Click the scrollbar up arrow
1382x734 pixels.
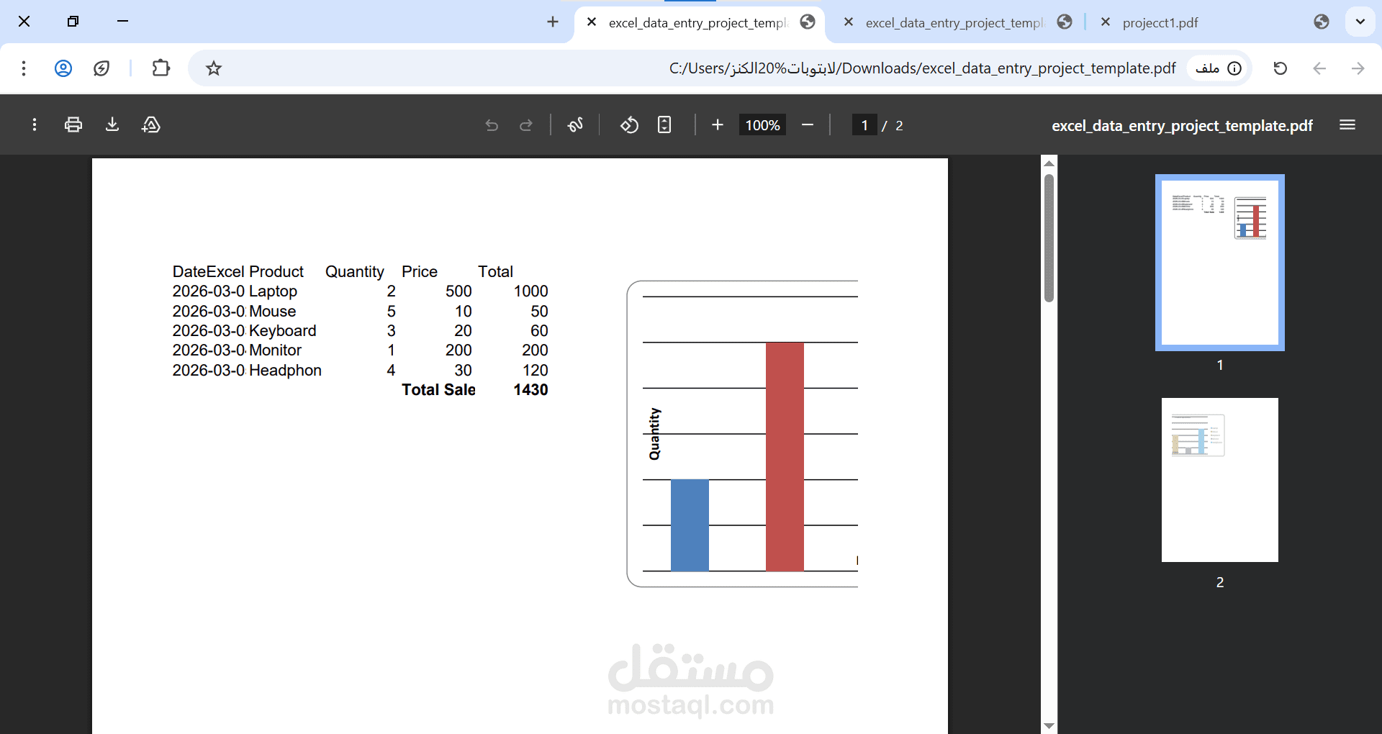1049,163
